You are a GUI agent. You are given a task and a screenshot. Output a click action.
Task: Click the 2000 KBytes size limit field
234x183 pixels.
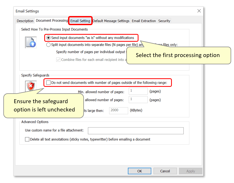(x=119, y=110)
